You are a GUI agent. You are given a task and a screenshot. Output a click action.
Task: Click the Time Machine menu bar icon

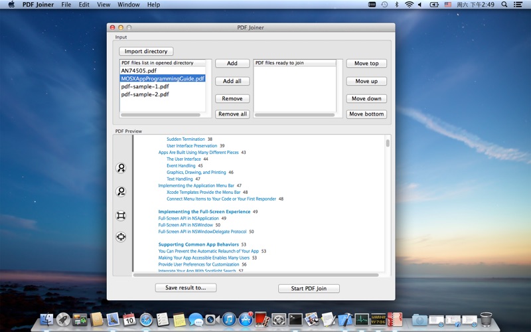click(384, 5)
